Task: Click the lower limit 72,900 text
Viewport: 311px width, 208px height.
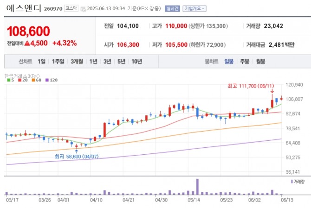Action: (x=207, y=45)
